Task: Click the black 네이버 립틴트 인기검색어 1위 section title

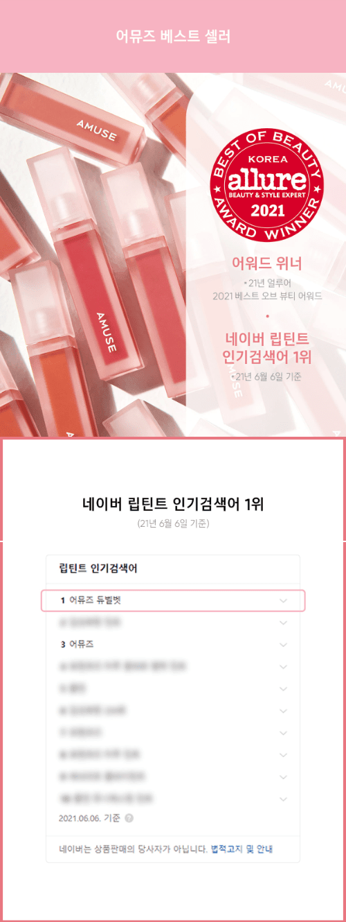Action: click(x=173, y=504)
